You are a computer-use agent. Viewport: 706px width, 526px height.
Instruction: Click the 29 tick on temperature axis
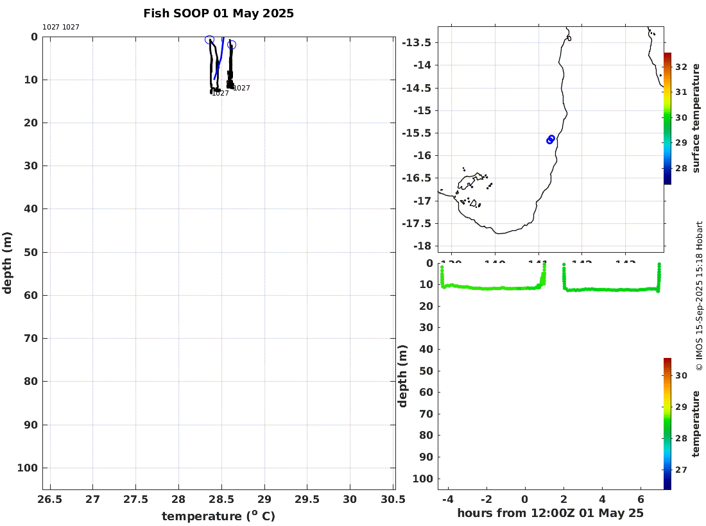coord(264,500)
